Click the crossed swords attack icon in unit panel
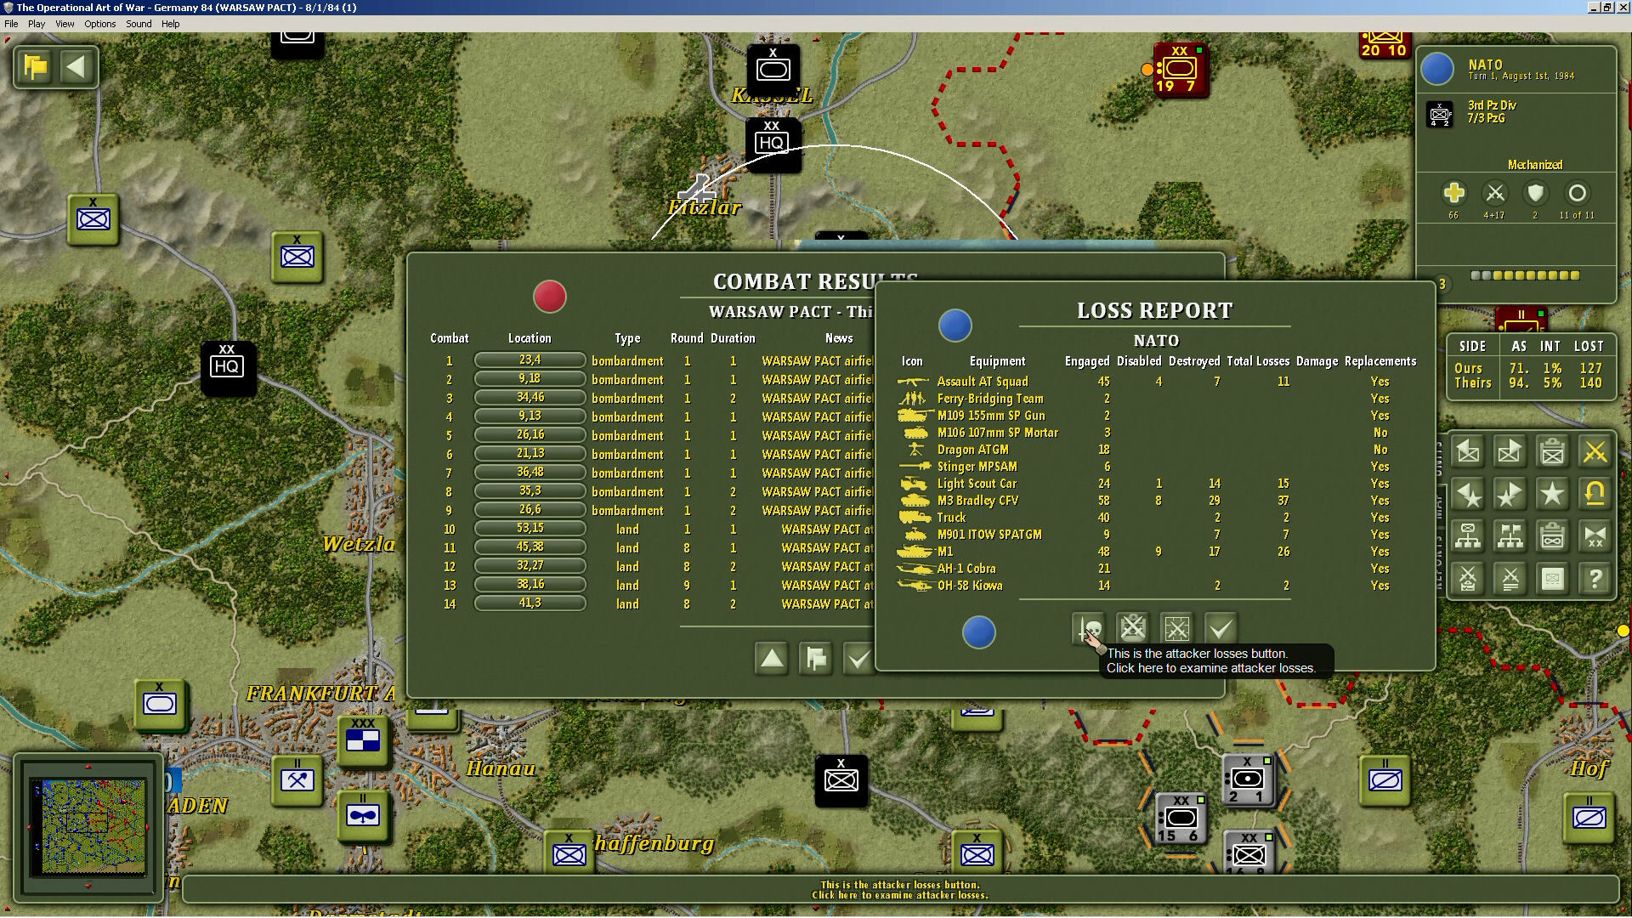 pos(1494,193)
